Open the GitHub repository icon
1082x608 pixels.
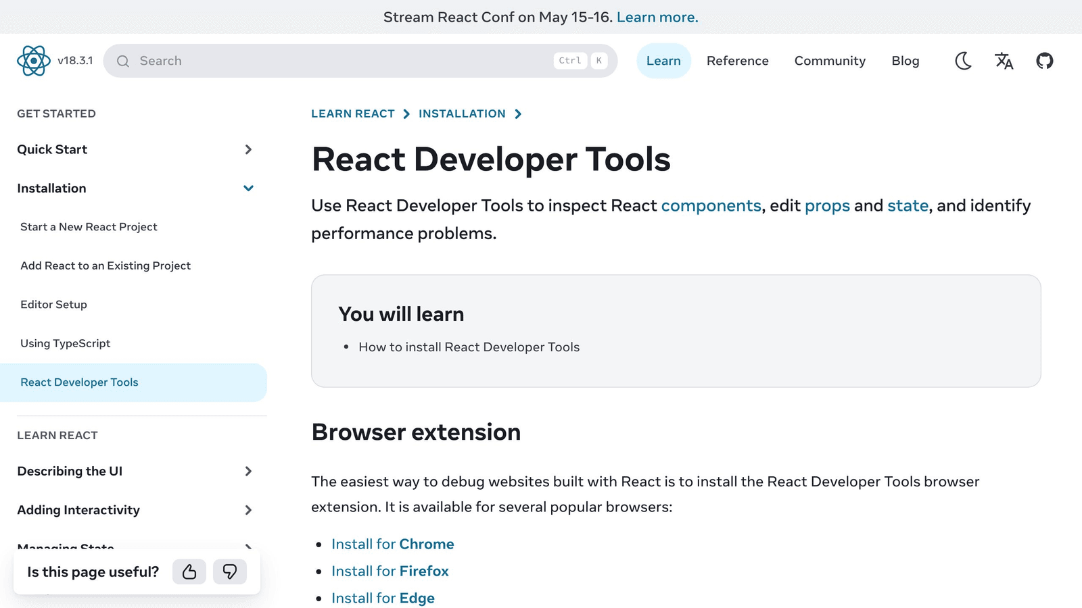pyautogui.click(x=1045, y=61)
